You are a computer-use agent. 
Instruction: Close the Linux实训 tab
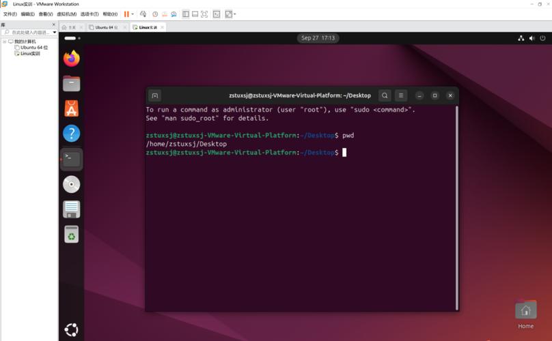(162, 27)
